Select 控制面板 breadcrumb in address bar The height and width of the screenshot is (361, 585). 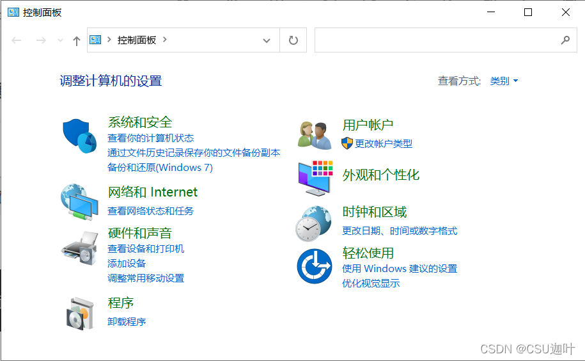(137, 40)
